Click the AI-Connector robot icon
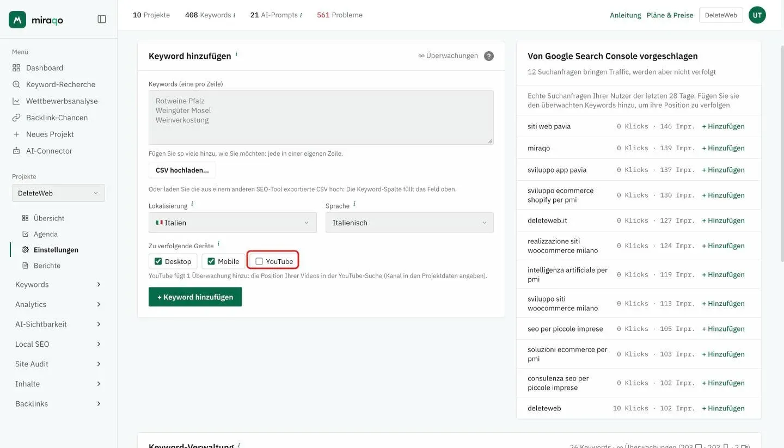784x448 pixels. pos(16,151)
